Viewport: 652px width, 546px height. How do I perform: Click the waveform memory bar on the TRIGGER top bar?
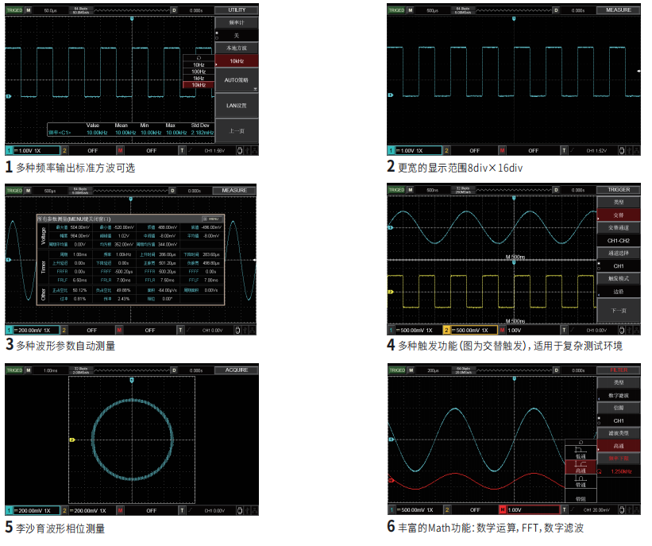514,190
